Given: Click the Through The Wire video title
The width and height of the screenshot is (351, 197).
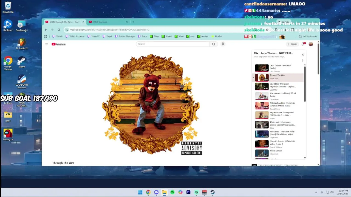Looking at the screenshot, I should (63, 163).
